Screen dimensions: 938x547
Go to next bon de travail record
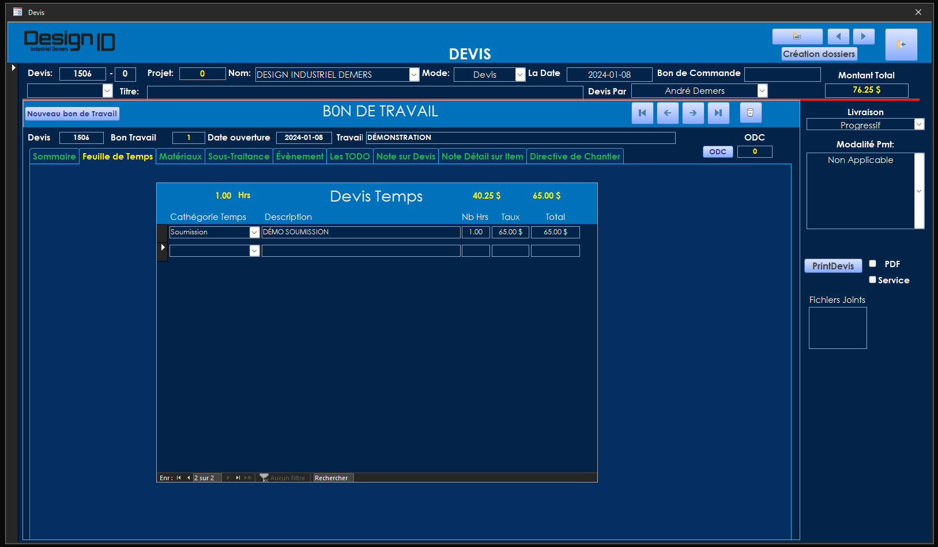click(693, 113)
